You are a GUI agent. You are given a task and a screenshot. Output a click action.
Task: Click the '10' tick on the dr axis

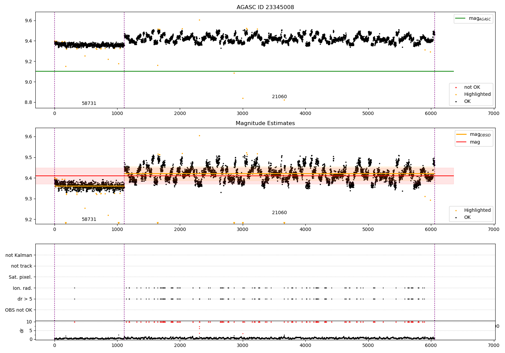[x=29, y=322]
